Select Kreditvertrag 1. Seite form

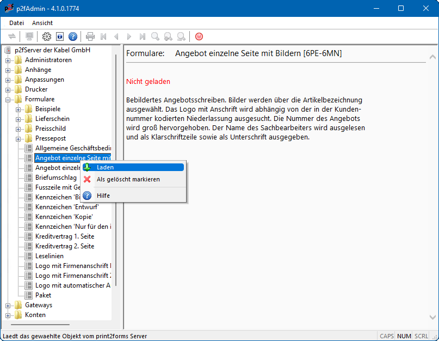(65, 236)
